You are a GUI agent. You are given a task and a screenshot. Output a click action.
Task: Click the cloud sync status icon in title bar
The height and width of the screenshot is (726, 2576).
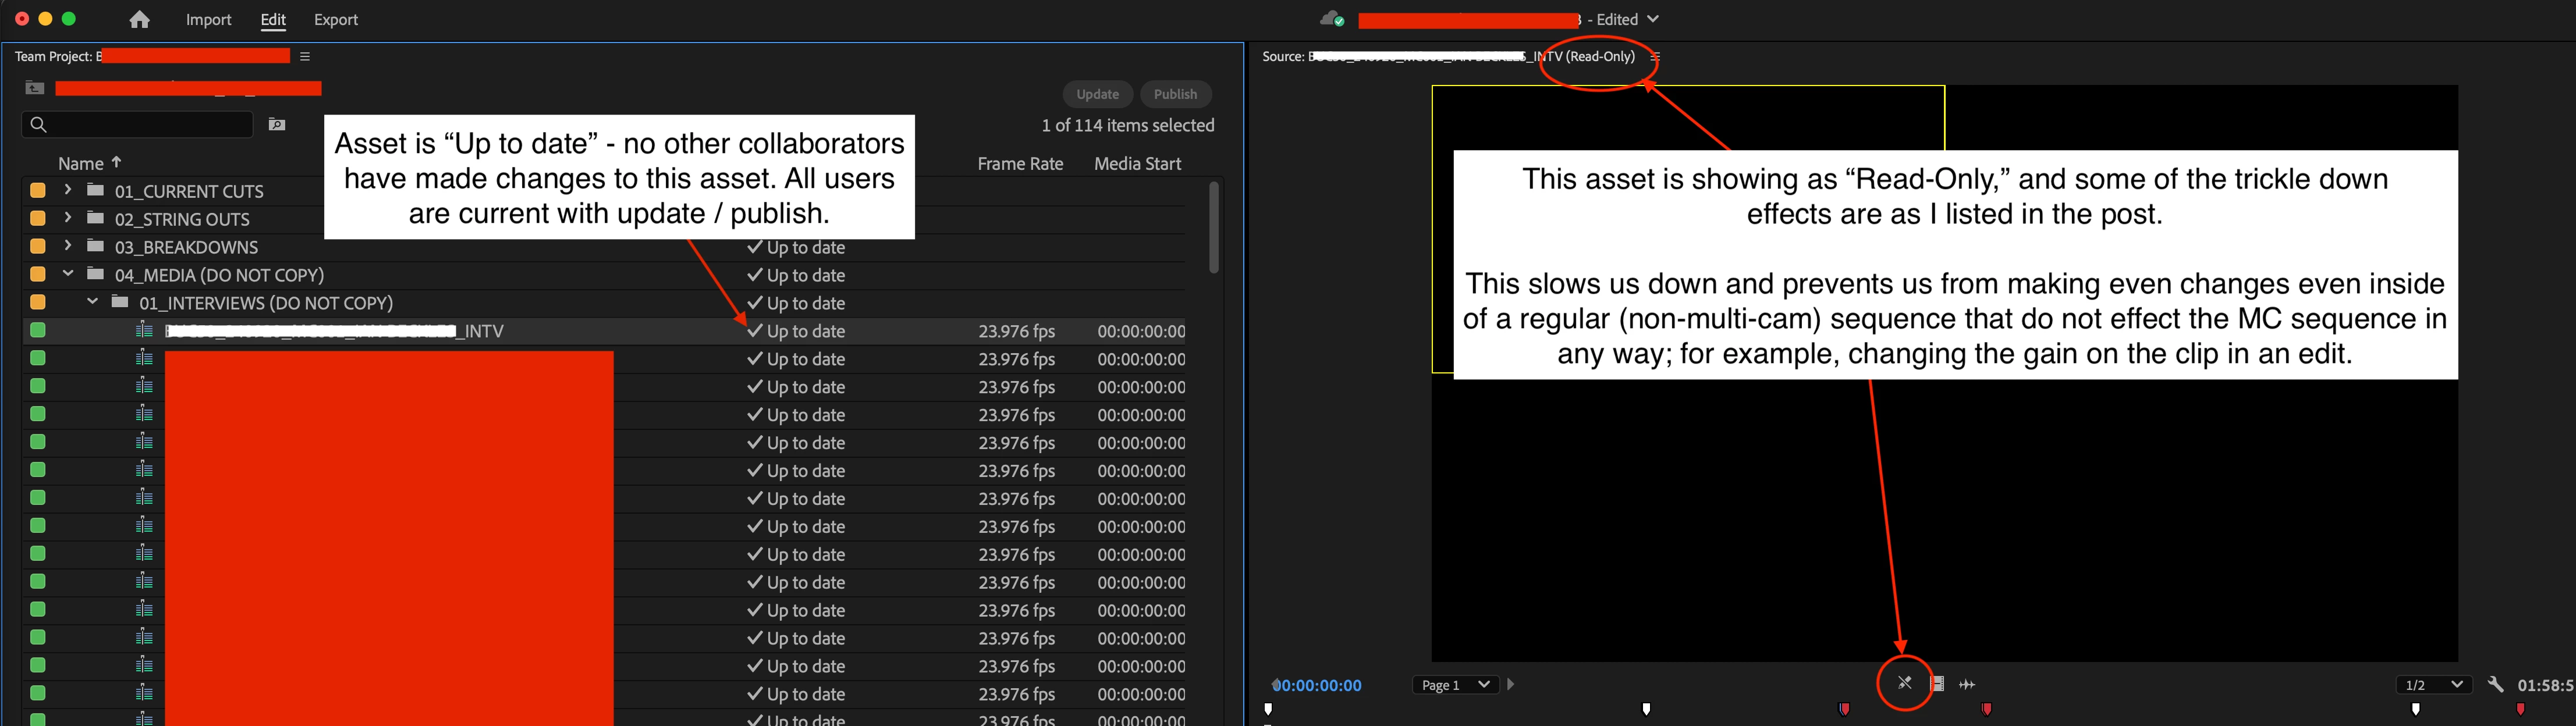1331,18
